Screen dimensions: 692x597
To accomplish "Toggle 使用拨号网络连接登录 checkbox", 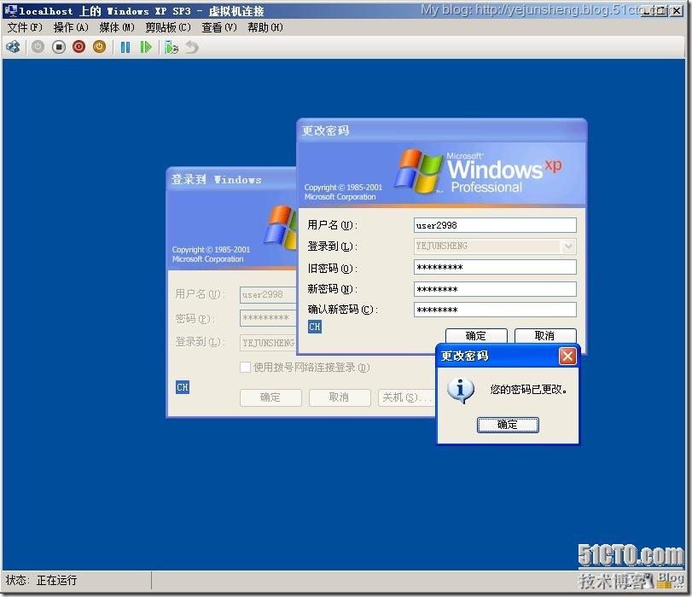I will point(246,367).
